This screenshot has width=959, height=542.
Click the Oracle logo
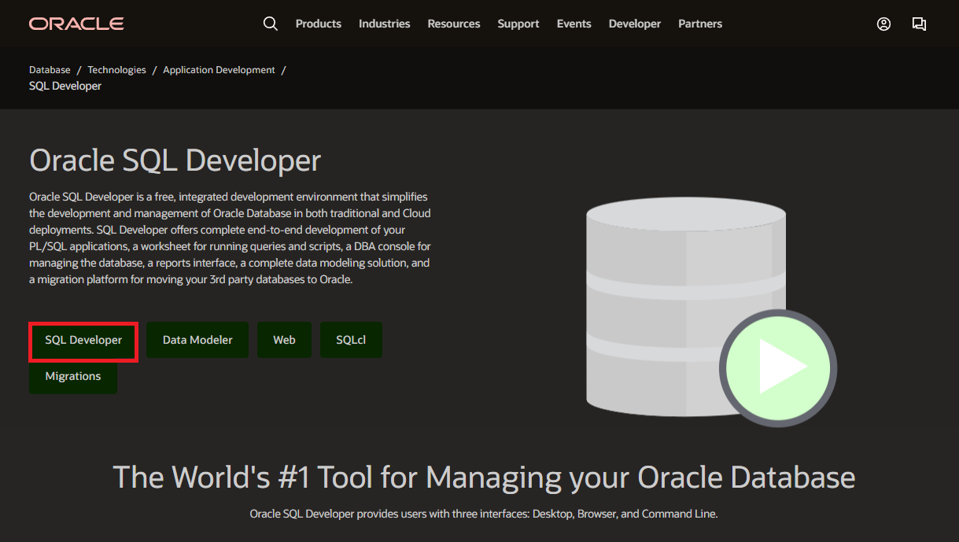76,24
